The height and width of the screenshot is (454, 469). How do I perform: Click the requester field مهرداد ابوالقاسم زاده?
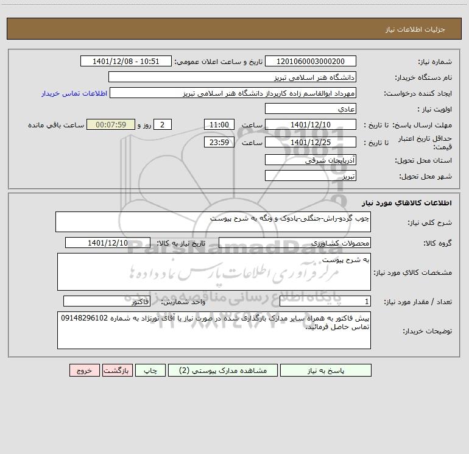pyautogui.click(x=233, y=93)
